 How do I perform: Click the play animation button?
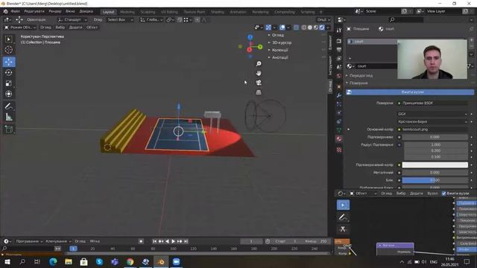click(174, 241)
